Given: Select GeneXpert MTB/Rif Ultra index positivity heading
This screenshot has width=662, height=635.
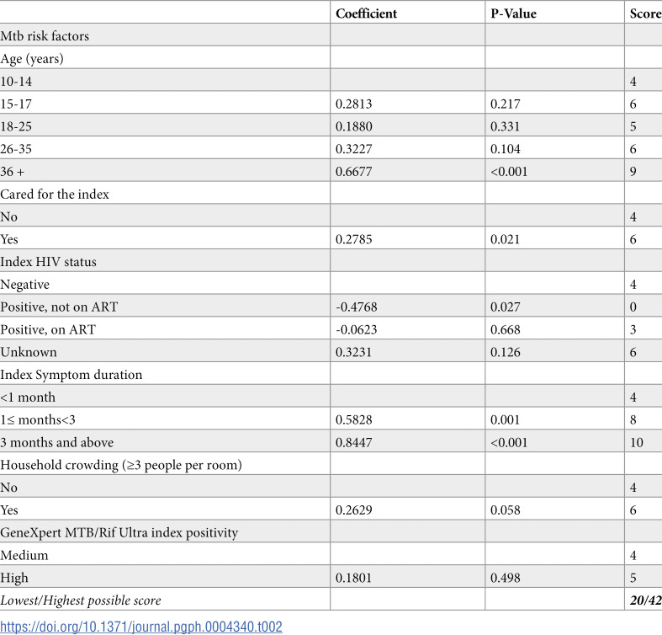Looking at the screenshot, I should point(119,533).
